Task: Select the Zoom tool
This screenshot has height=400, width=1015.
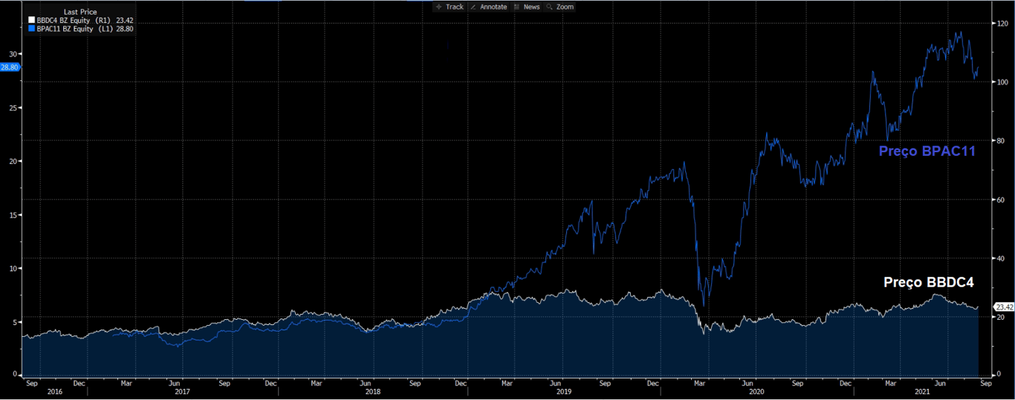Action: [x=560, y=7]
